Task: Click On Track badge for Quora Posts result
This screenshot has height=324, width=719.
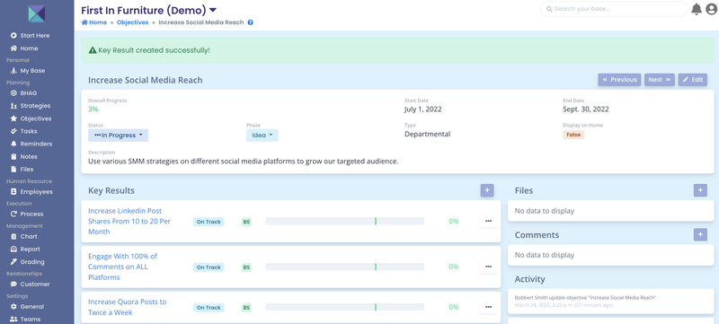Action: pyautogui.click(x=209, y=308)
